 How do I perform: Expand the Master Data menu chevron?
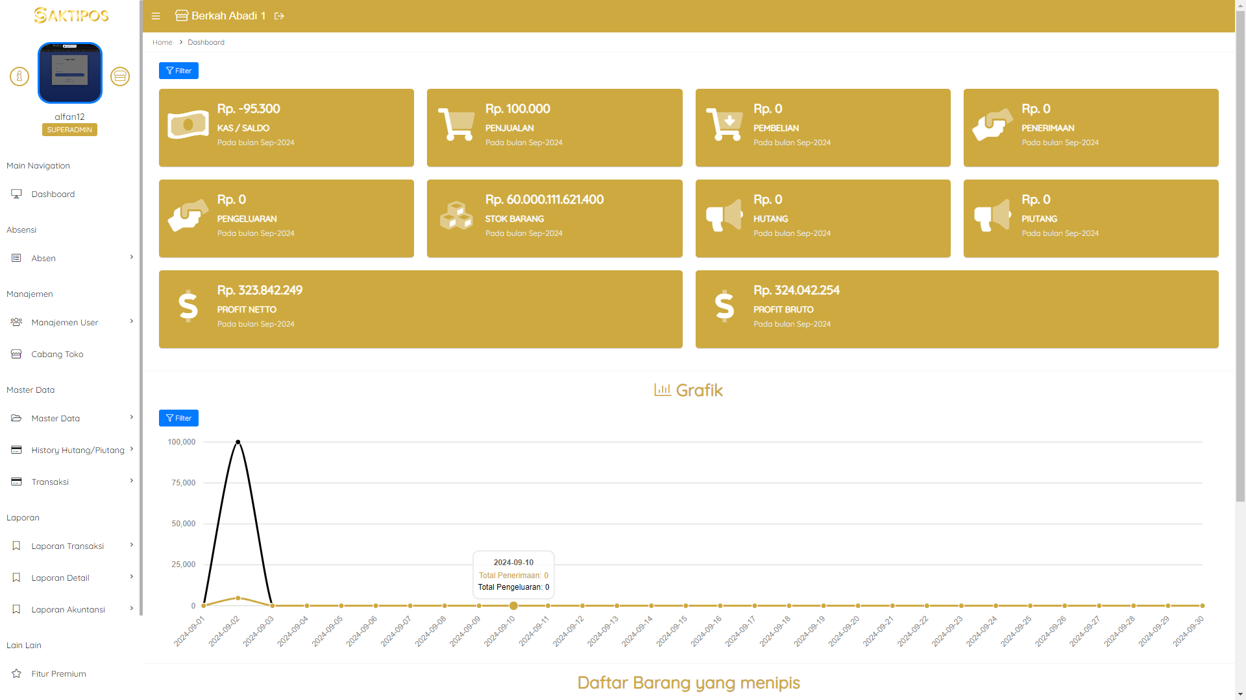[132, 417]
